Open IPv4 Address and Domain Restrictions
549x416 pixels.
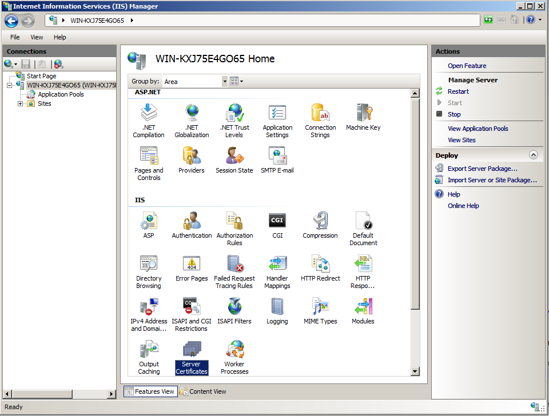coord(149,314)
